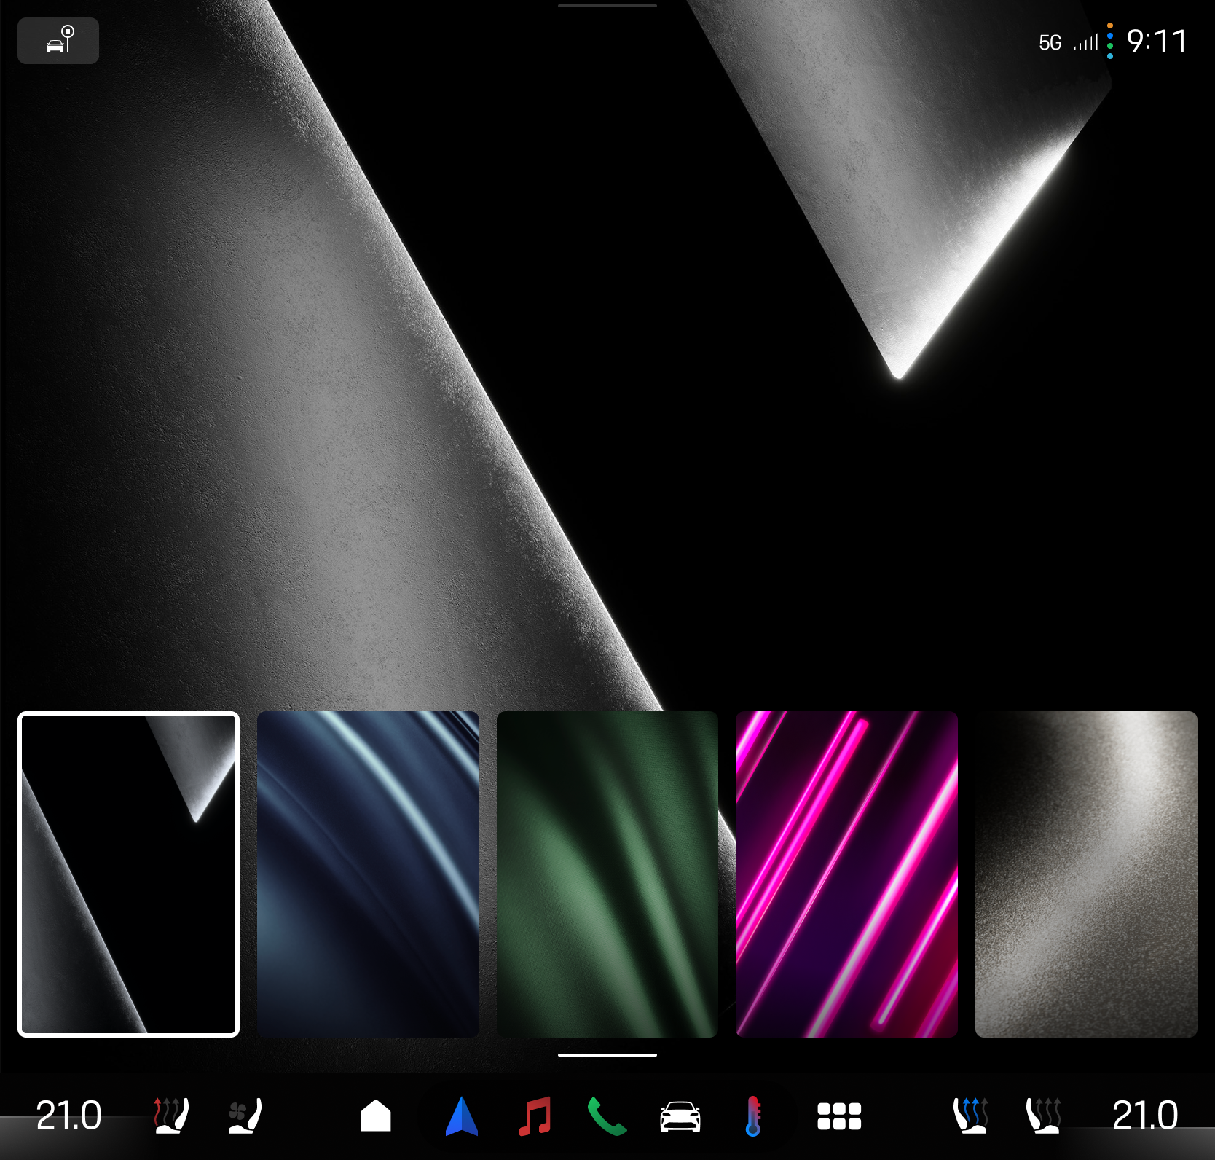Open car settings via white car icon
This screenshot has width=1215, height=1160.
[680, 1116]
